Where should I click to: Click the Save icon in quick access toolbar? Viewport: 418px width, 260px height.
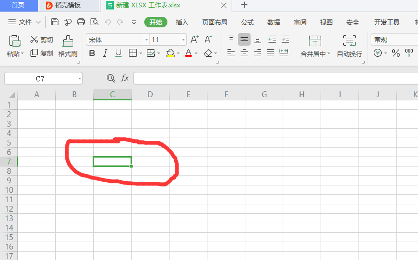(55, 22)
